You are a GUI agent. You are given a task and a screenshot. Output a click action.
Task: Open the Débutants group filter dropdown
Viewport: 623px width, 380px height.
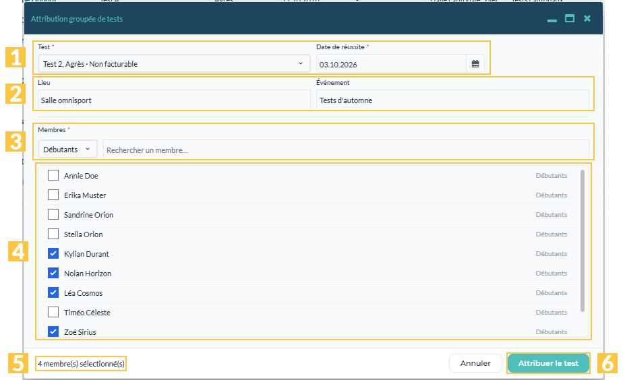67,150
